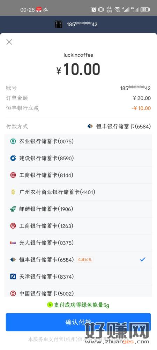This screenshot has width=157, height=350.
Task: Tap the 立减10元 discount tag
Action: [84, 260]
